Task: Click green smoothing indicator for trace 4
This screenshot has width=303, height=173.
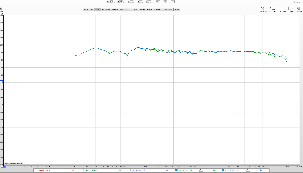Action: 201,170
